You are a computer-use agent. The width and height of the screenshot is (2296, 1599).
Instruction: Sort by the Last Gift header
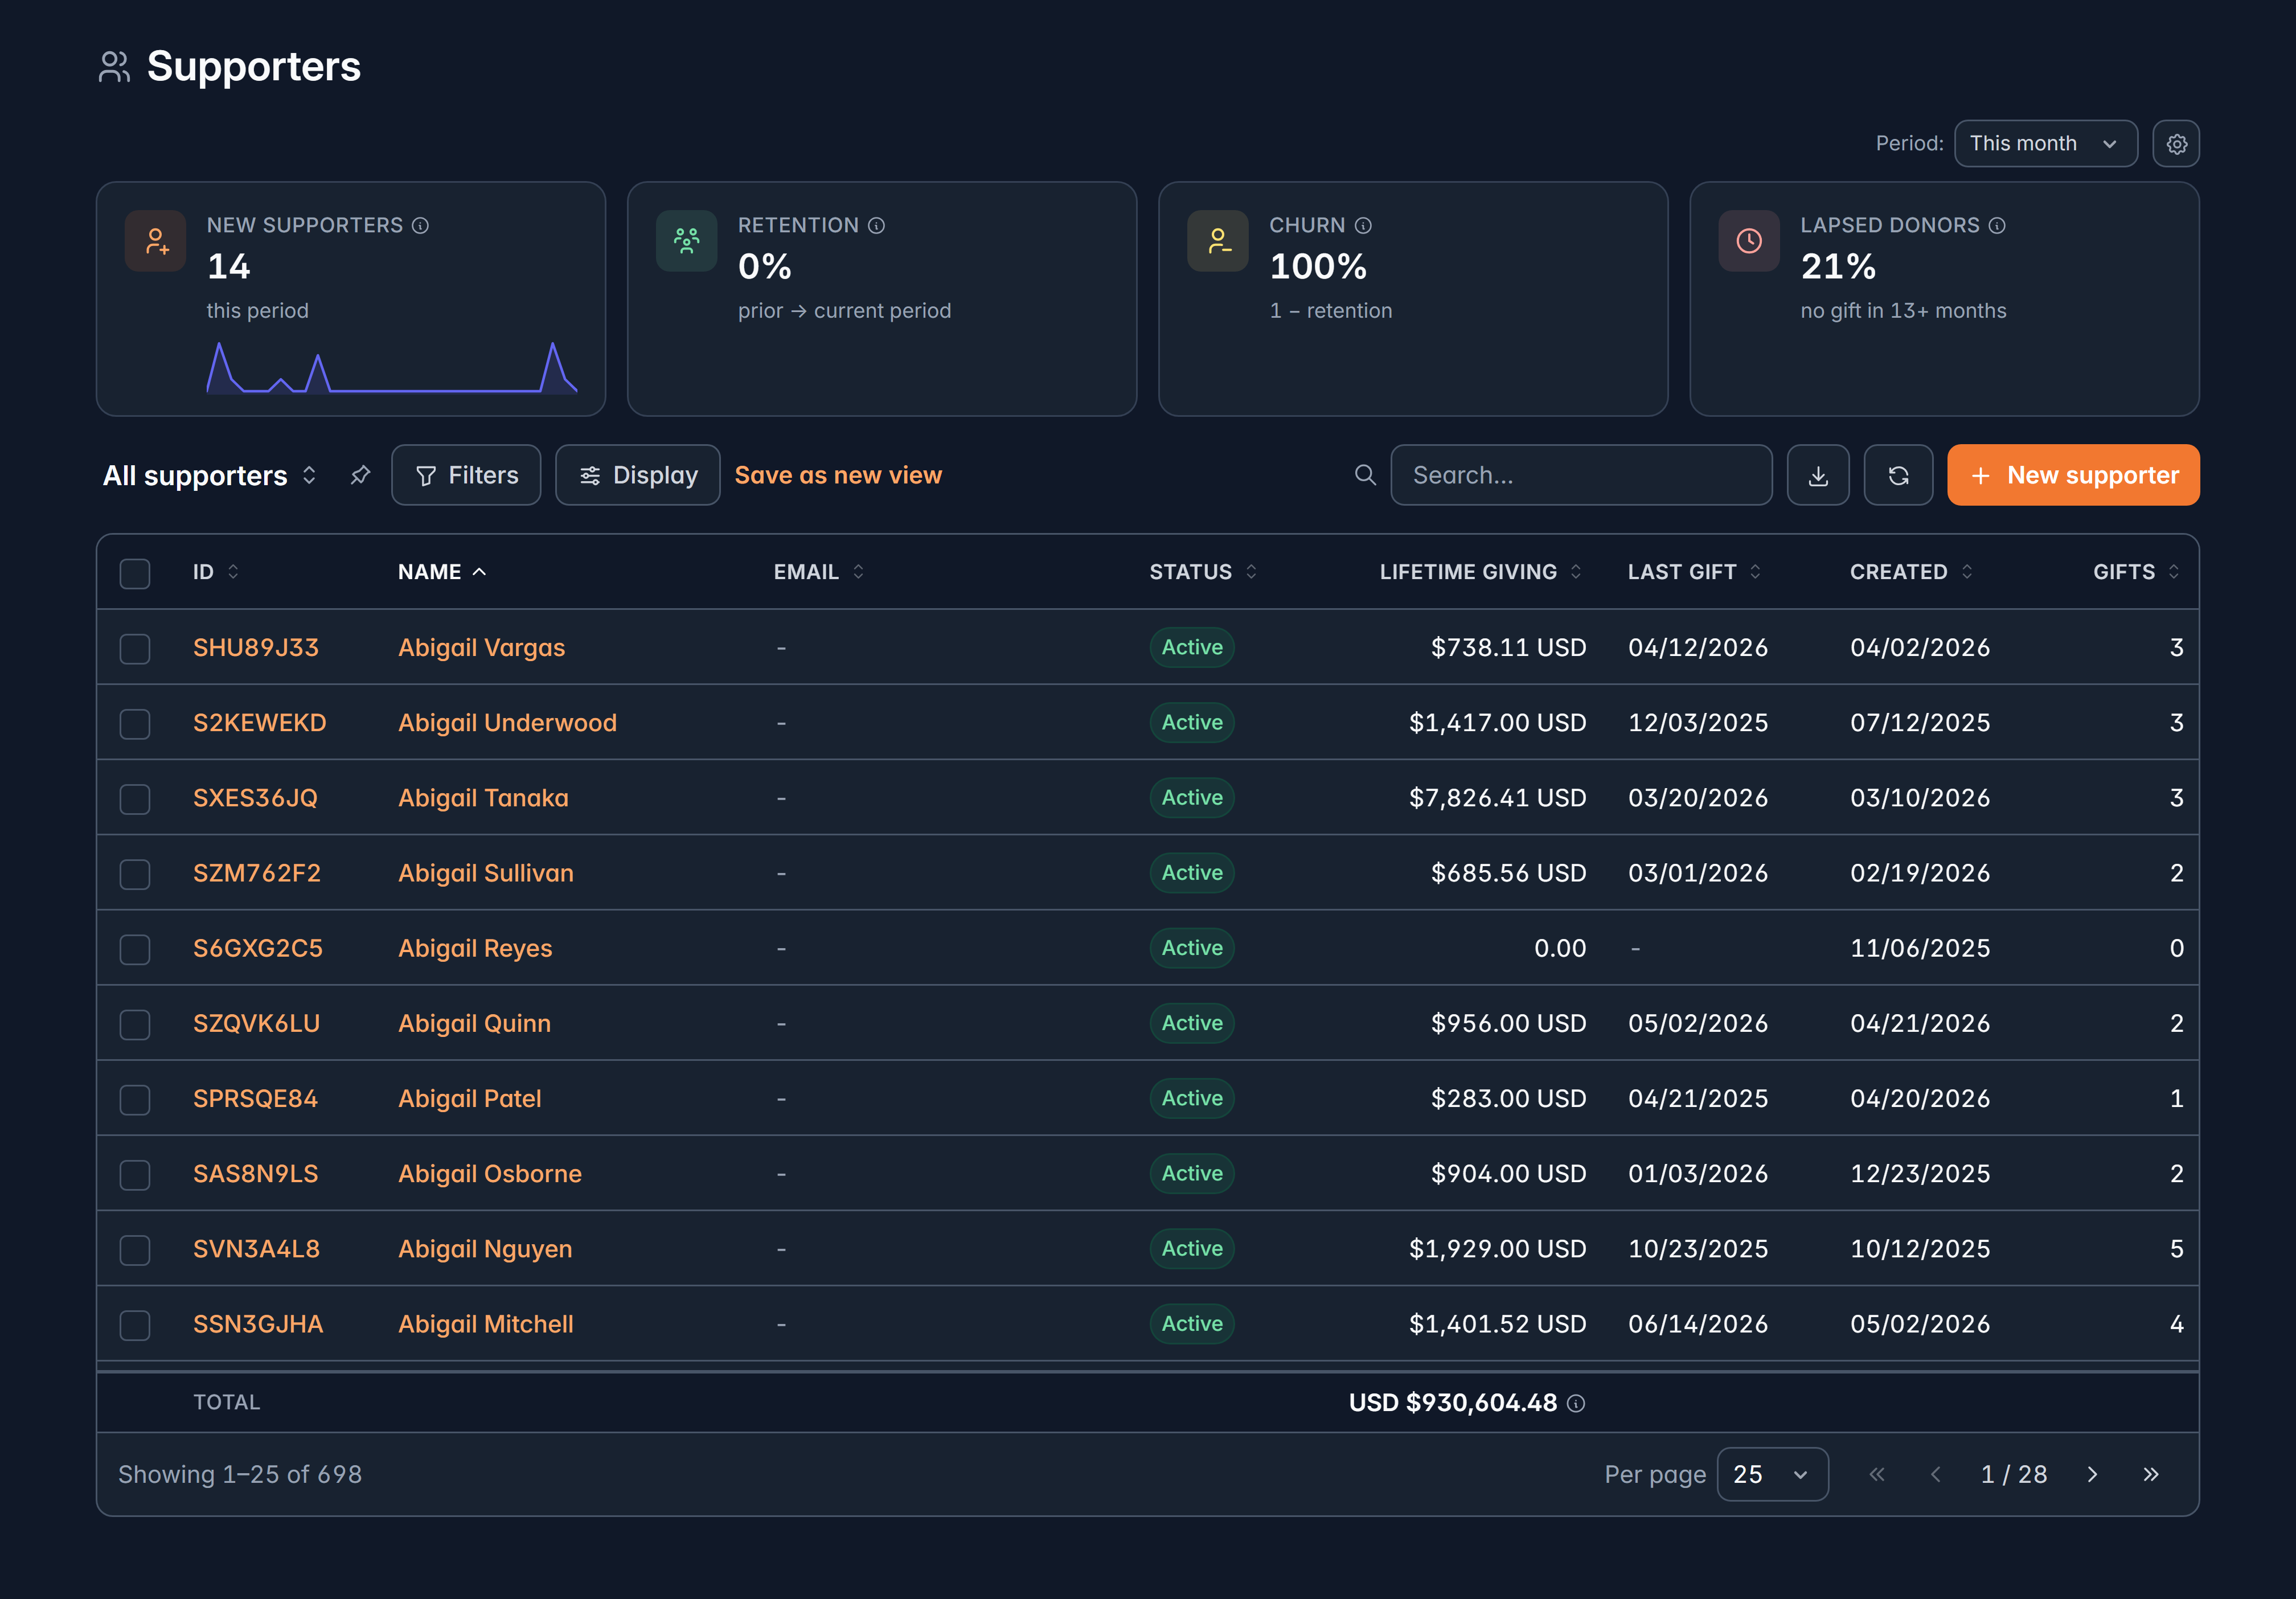pyautogui.click(x=1694, y=572)
